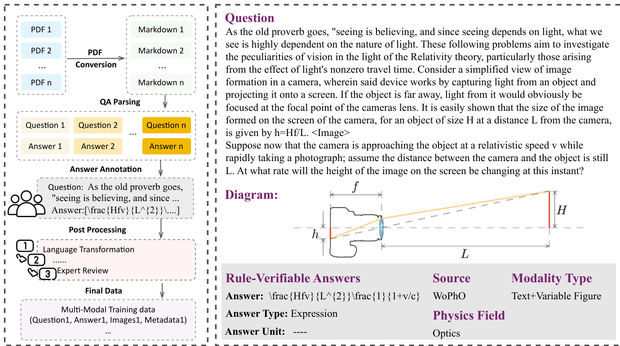Click the camera lens in the diagram

(381, 228)
